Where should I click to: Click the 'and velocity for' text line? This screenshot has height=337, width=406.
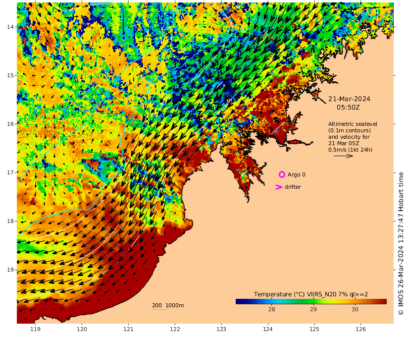[349, 137]
